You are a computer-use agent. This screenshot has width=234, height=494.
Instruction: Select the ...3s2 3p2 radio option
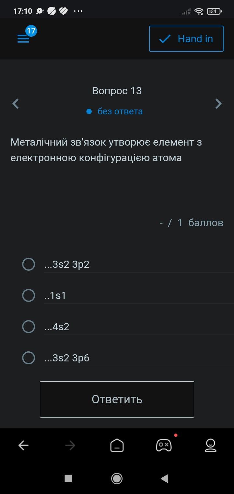tap(29, 264)
